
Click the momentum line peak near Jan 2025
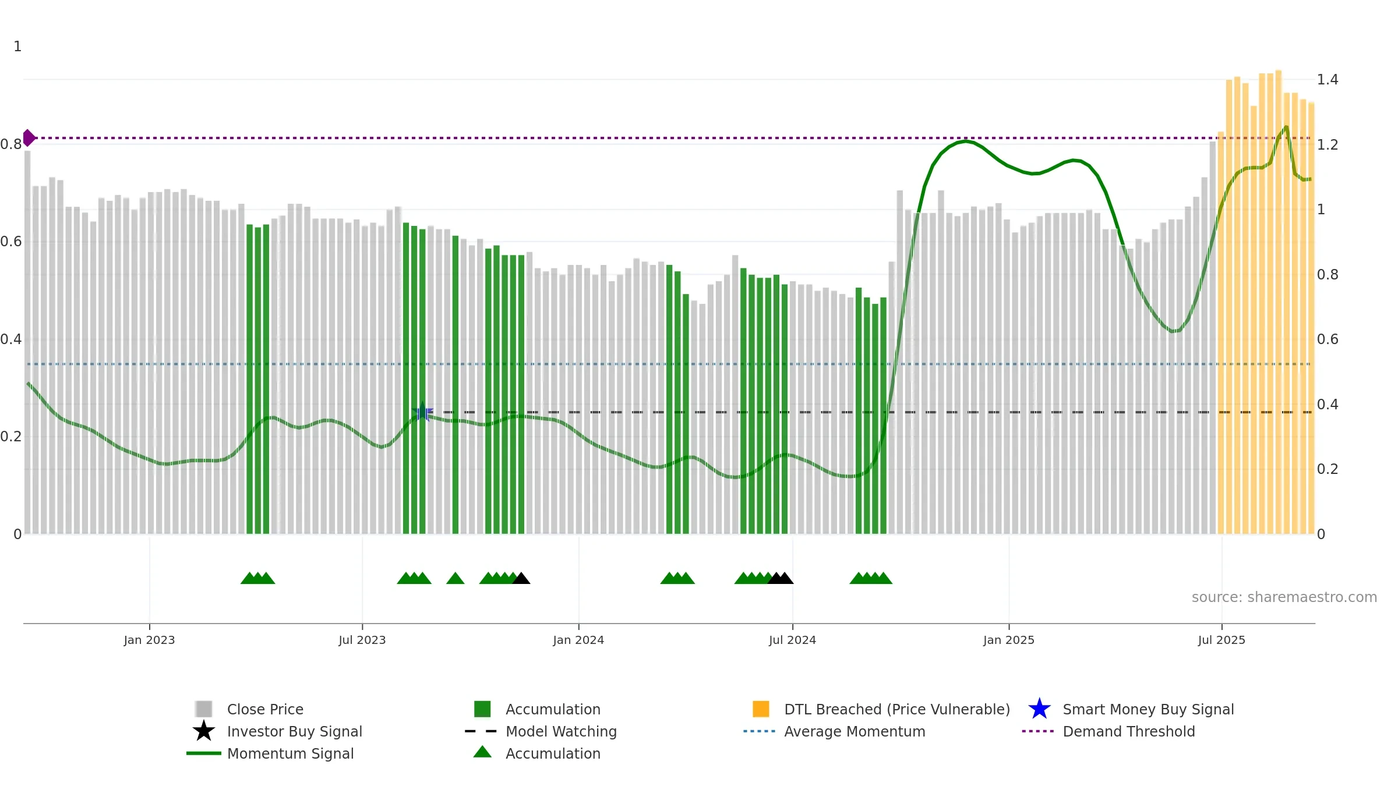(x=966, y=141)
